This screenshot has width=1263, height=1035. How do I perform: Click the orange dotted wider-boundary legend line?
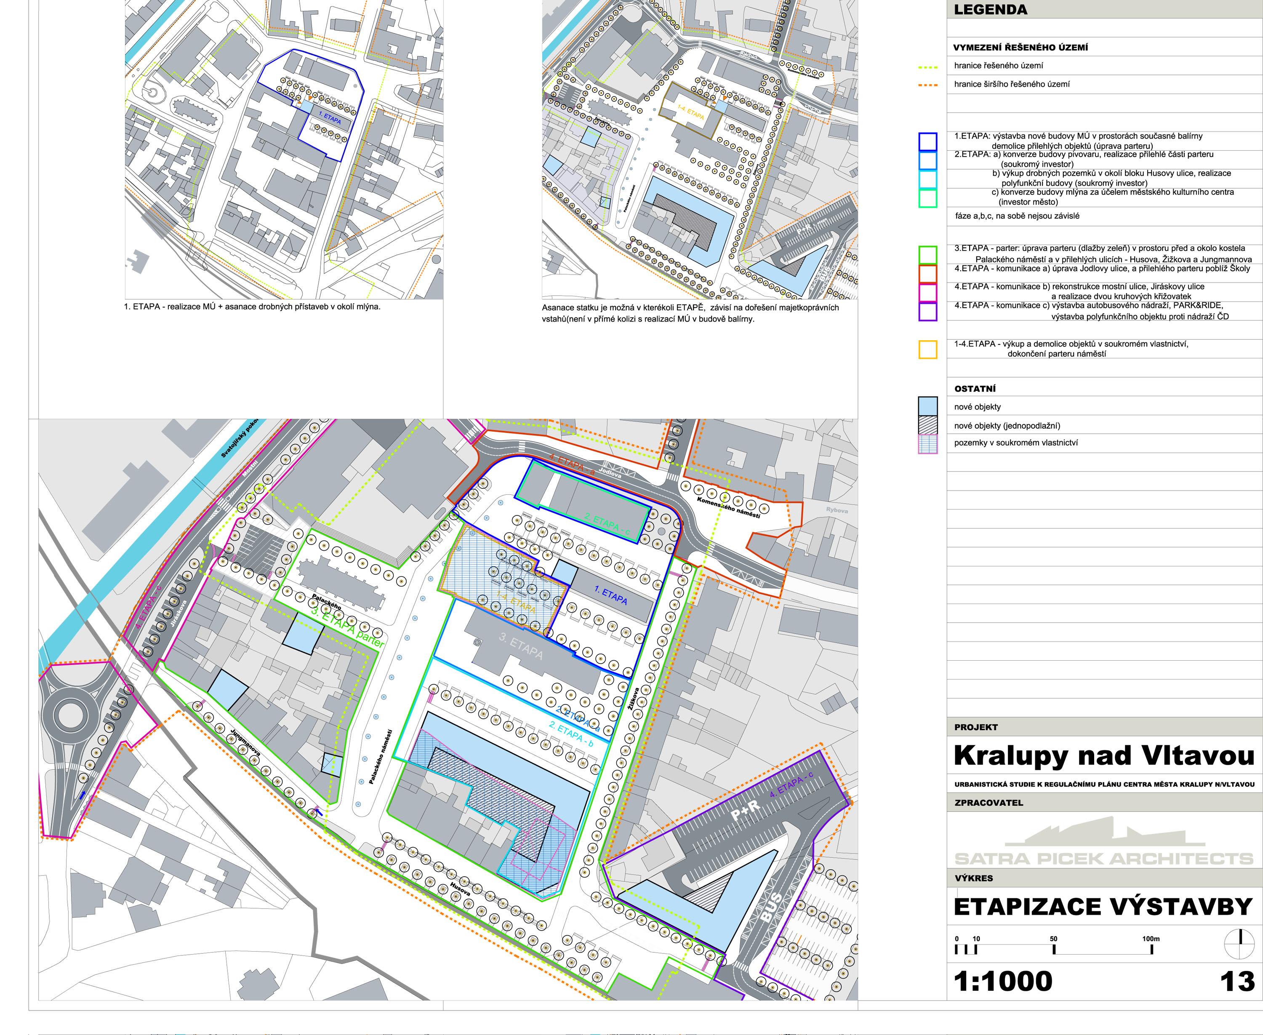coord(927,85)
